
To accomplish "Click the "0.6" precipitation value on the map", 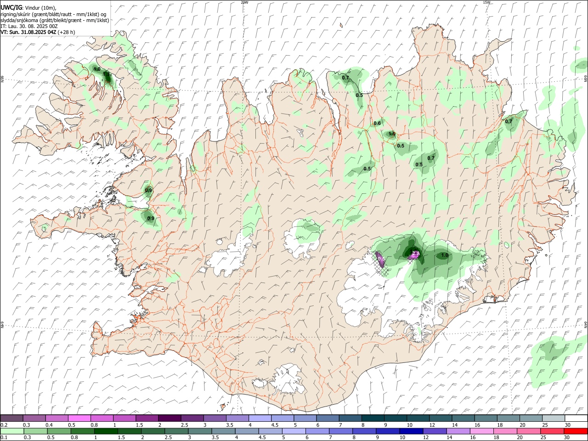I will pyautogui.click(x=377, y=123).
